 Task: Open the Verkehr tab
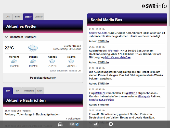[x=38, y=17]
